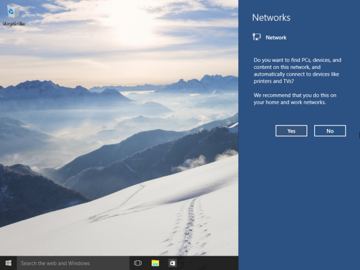Screen dimensions: 360x270
Task: Click the network computer icon in the panel
Action: (257, 37)
